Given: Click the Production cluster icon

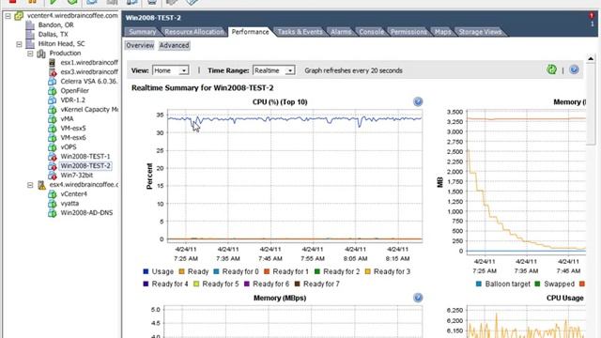Looking at the screenshot, I should point(41,54).
